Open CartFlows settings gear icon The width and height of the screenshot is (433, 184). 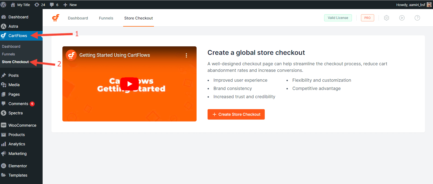pyautogui.click(x=387, y=18)
